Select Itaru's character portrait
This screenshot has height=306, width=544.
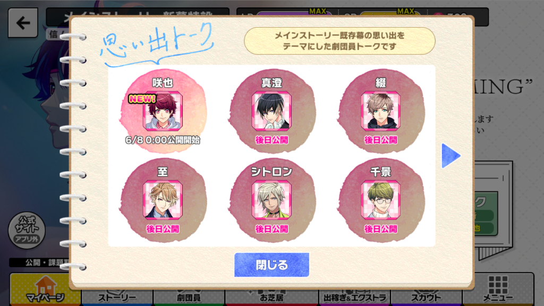163,200
